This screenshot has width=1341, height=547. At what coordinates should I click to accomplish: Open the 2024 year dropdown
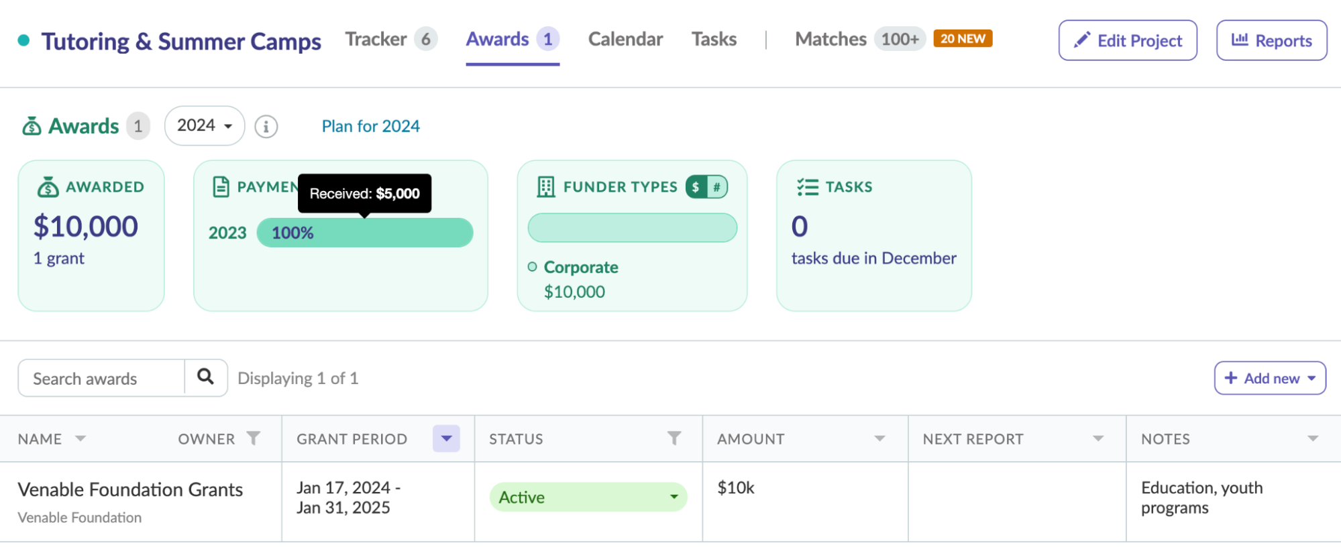205,126
